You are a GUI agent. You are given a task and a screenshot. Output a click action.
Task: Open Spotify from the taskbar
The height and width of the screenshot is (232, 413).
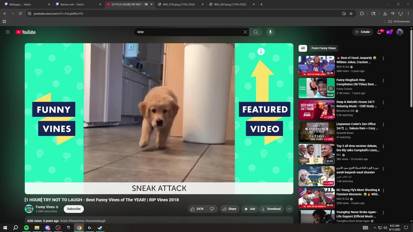pos(26,228)
